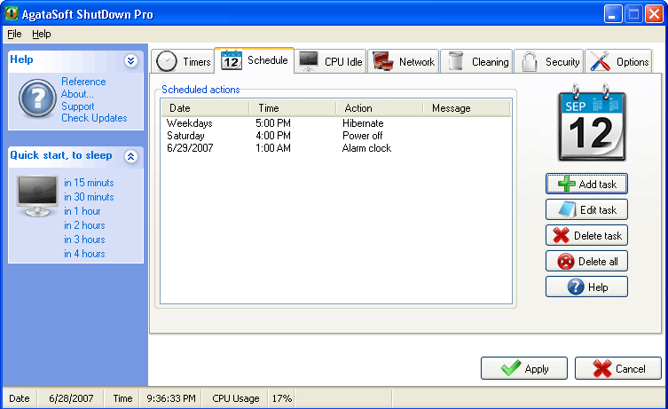Screen dimensions: 668x409
Task: Collapse the Help side panel chevron
Action: [130, 60]
